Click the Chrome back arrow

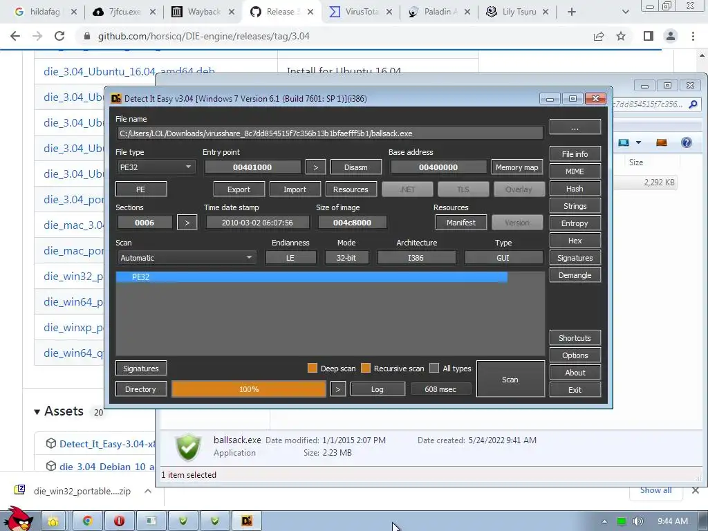pyautogui.click(x=15, y=36)
